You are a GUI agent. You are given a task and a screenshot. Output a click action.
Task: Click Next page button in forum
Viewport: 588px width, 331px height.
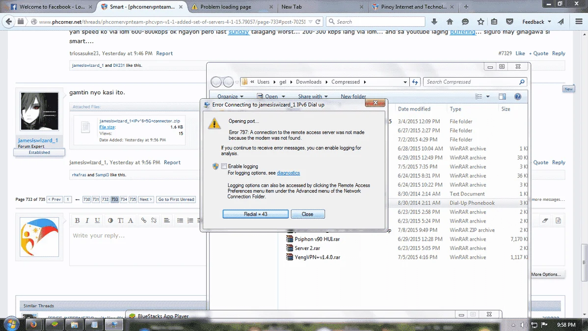[145, 199]
